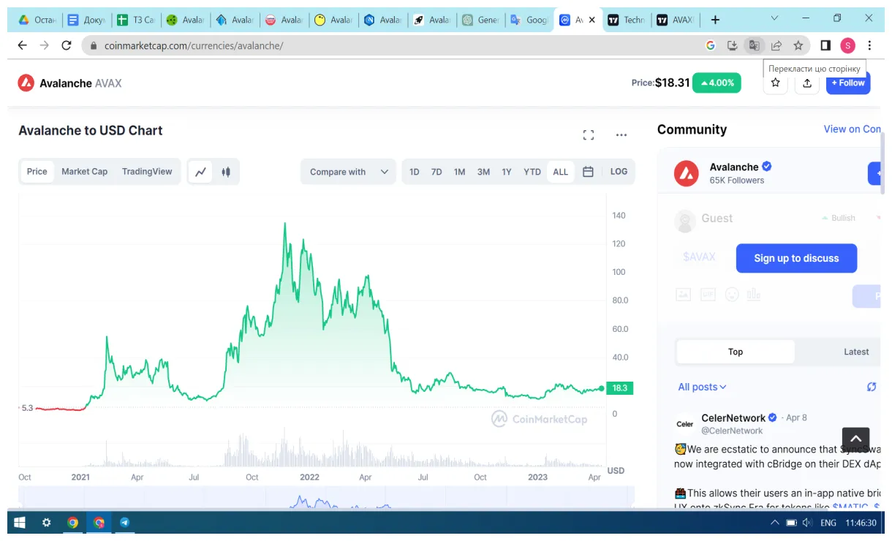Toggle LOG scale on the chart
Viewport: 892px width, 541px height.
619,171
